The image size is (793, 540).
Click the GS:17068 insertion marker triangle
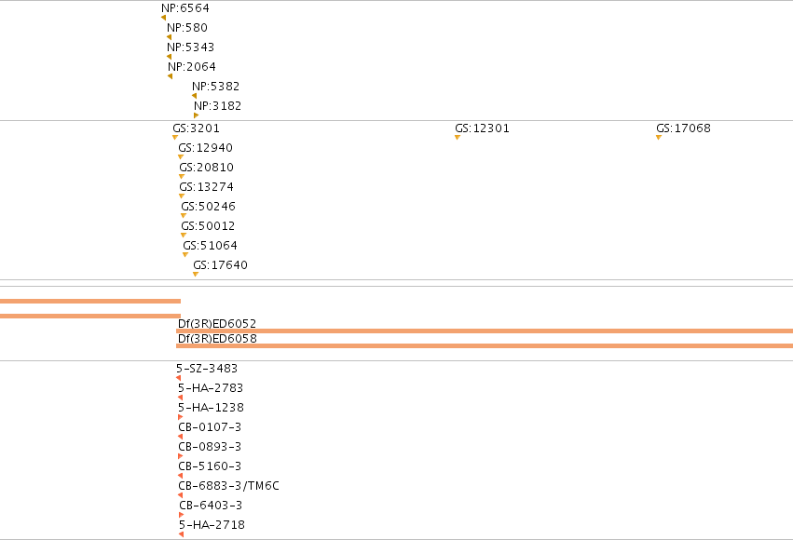coord(659,138)
